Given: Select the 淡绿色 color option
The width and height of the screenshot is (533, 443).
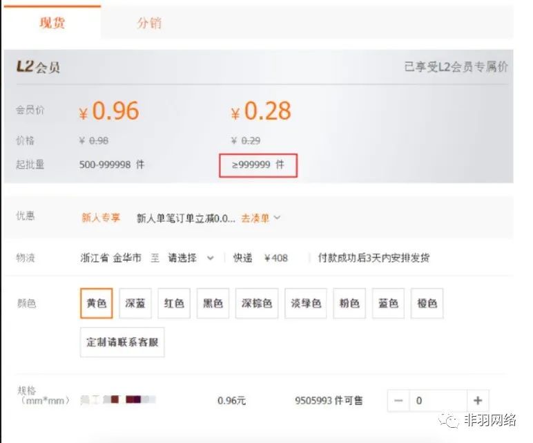Looking at the screenshot, I should 306,303.
